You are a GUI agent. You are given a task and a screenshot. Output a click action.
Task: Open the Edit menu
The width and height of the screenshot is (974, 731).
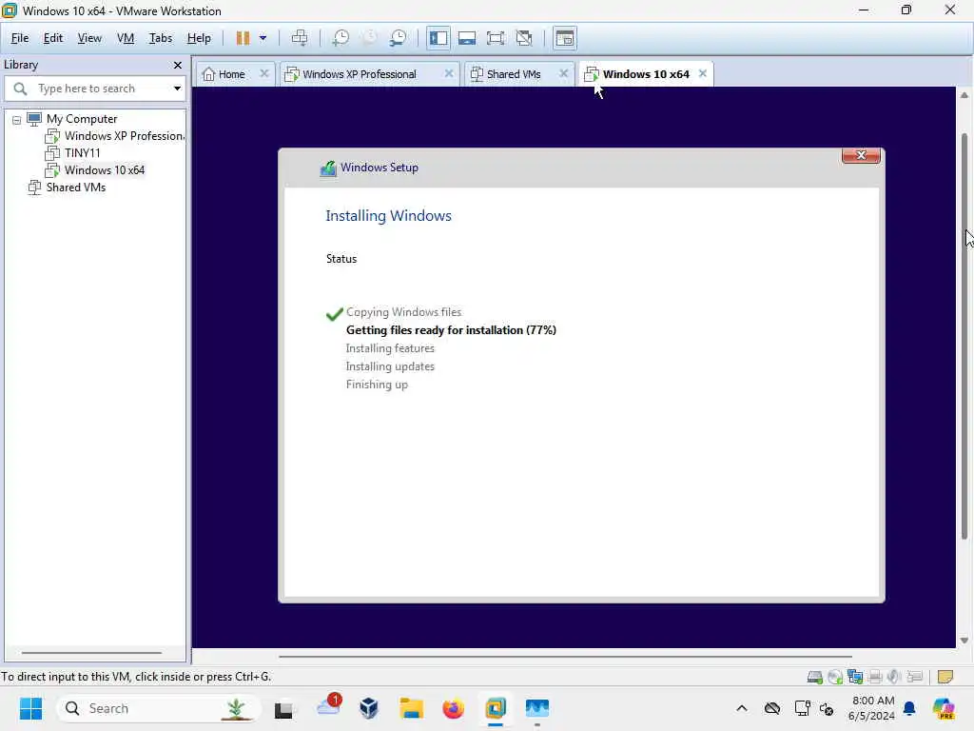tap(53, 38)
